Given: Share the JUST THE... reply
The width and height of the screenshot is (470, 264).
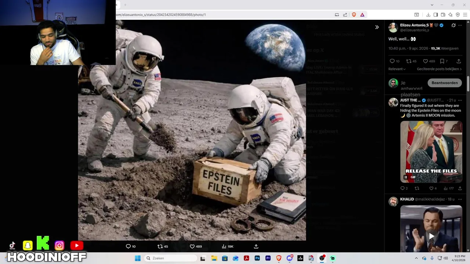Looking at the screenshot, I should click(460, 188).
